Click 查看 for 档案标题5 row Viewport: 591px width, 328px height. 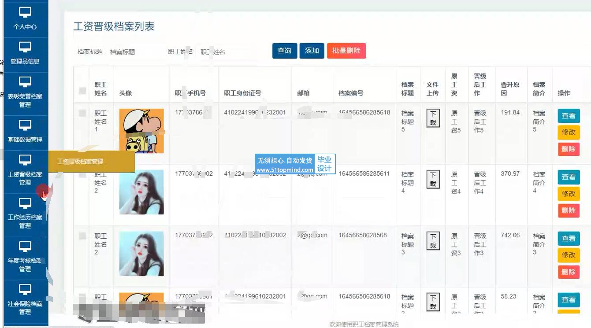pyautogui.click(x=569, y=116)
